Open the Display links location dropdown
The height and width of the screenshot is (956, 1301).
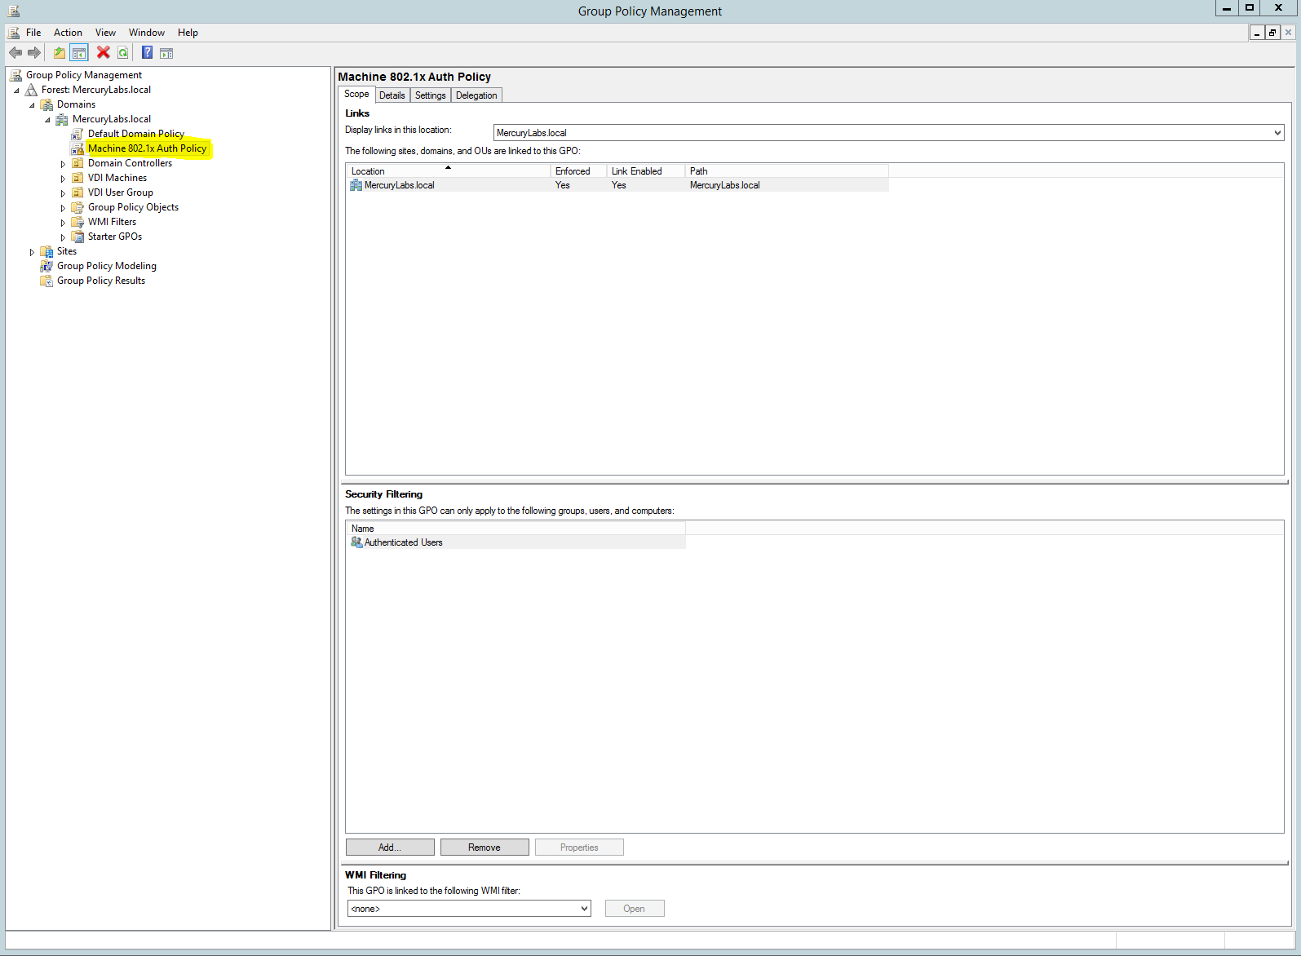coord(1277,133)
